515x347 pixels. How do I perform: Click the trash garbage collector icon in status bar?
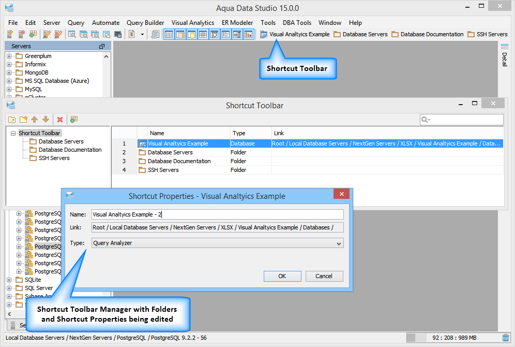click(x=506, y=338)
